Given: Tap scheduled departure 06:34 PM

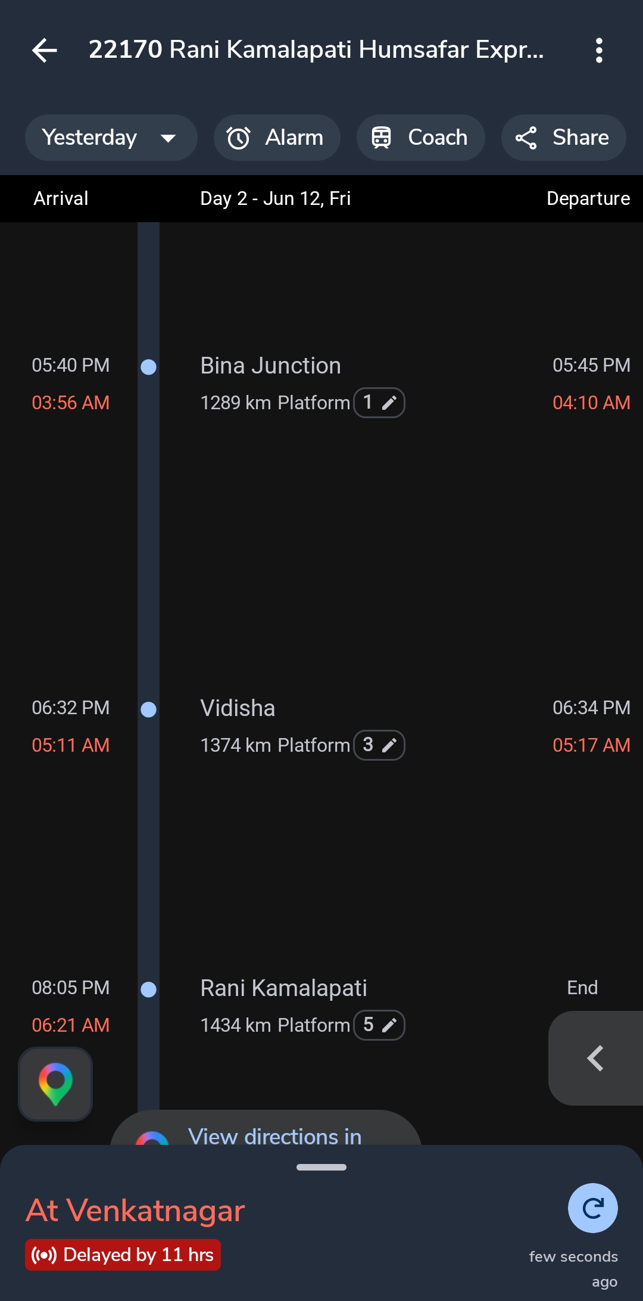Looking at the screenshot, I should tap(591, 708).
